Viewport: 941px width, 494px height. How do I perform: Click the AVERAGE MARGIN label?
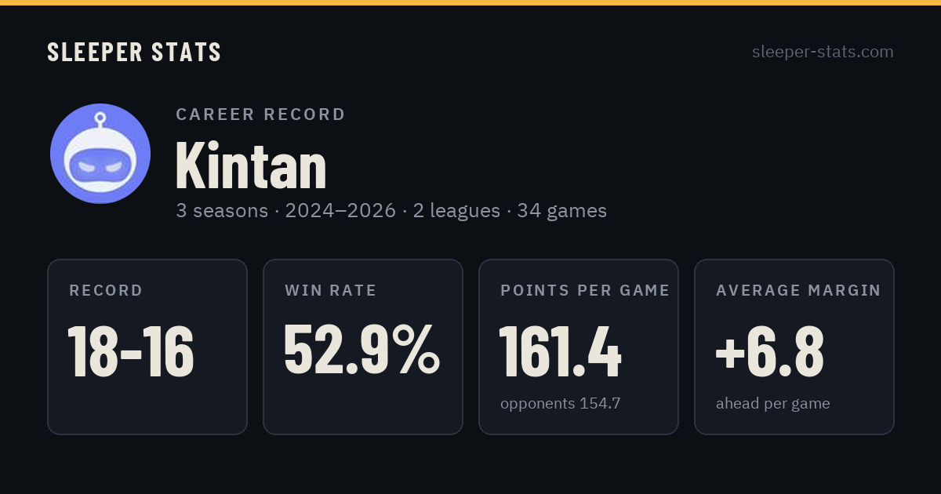tap(798, 291)
